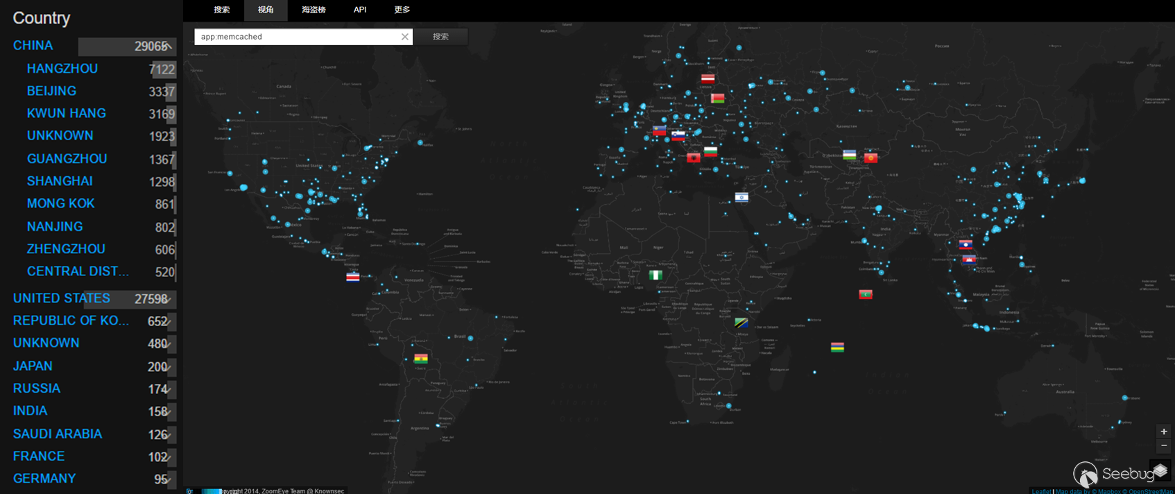Screen dimensions: 1175x494
Task: Switch to the 海盗榜 tab
Action: 314,10
